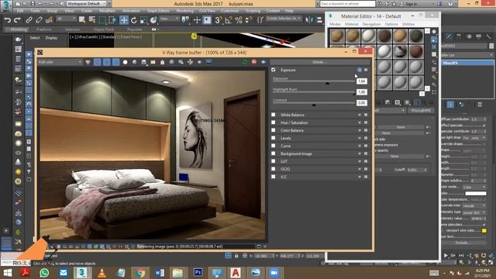This screenshot has height=279, width=496.
Task: Activate the Select and Rotate tool
Action: click(134, 20)
